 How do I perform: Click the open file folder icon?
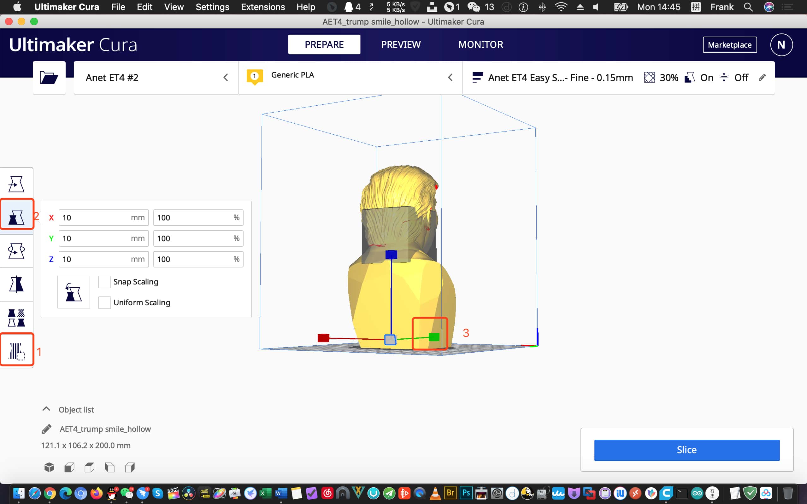(49, 78)
